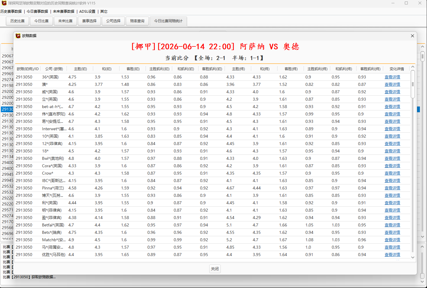
Task: Switch to the 赔率查询 tab
Action: (x=137, y=21)
